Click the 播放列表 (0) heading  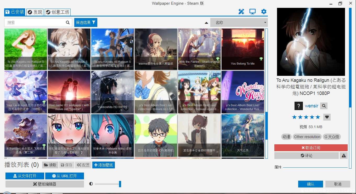click(x=22, y=165)
